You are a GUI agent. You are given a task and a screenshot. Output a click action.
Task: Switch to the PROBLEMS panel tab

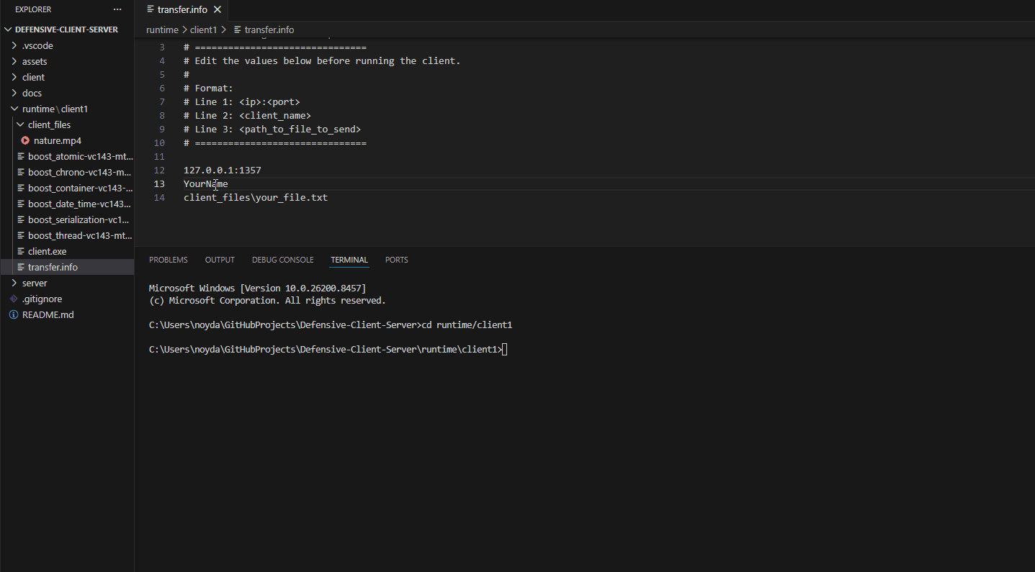click(169, 260)
